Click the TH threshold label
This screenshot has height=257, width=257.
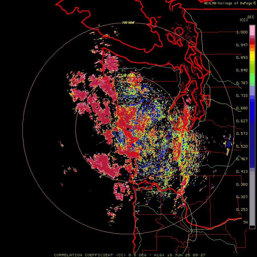click(x=245, y=222)
